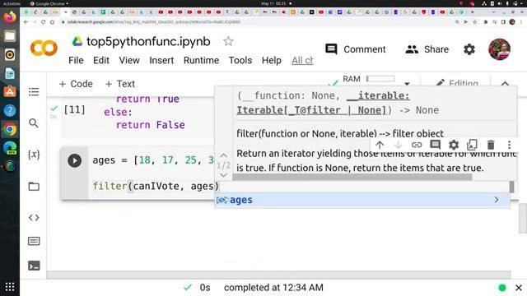Run the filter(canIVote, ages) cell
Image resolution: width=527 pixels, height=296 pixels.
click(75, 160)
